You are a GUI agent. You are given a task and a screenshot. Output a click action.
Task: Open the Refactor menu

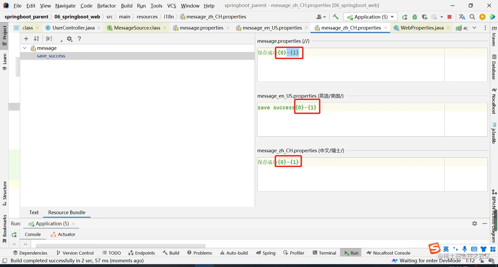coord(107,6)
